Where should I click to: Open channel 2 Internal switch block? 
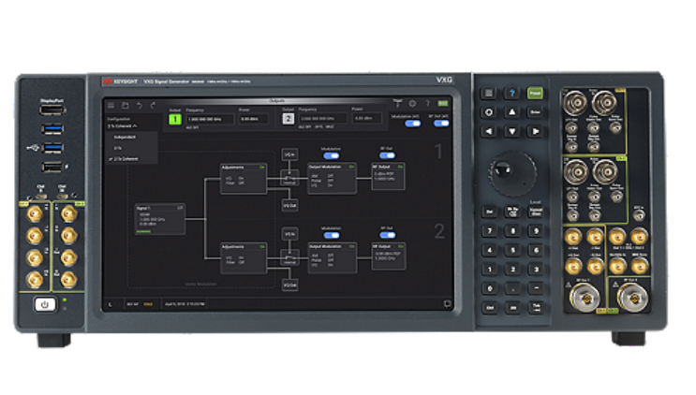coord(289,258)
